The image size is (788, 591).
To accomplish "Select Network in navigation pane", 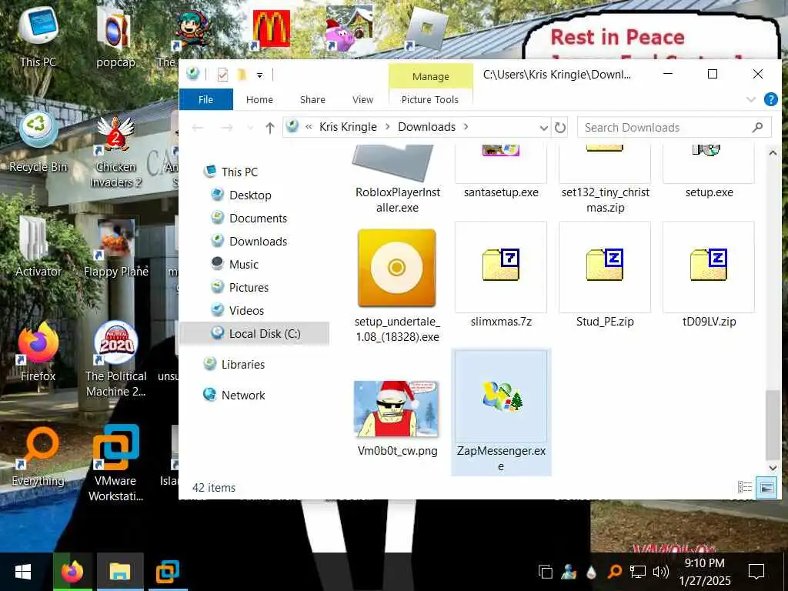I will point(242,395).
